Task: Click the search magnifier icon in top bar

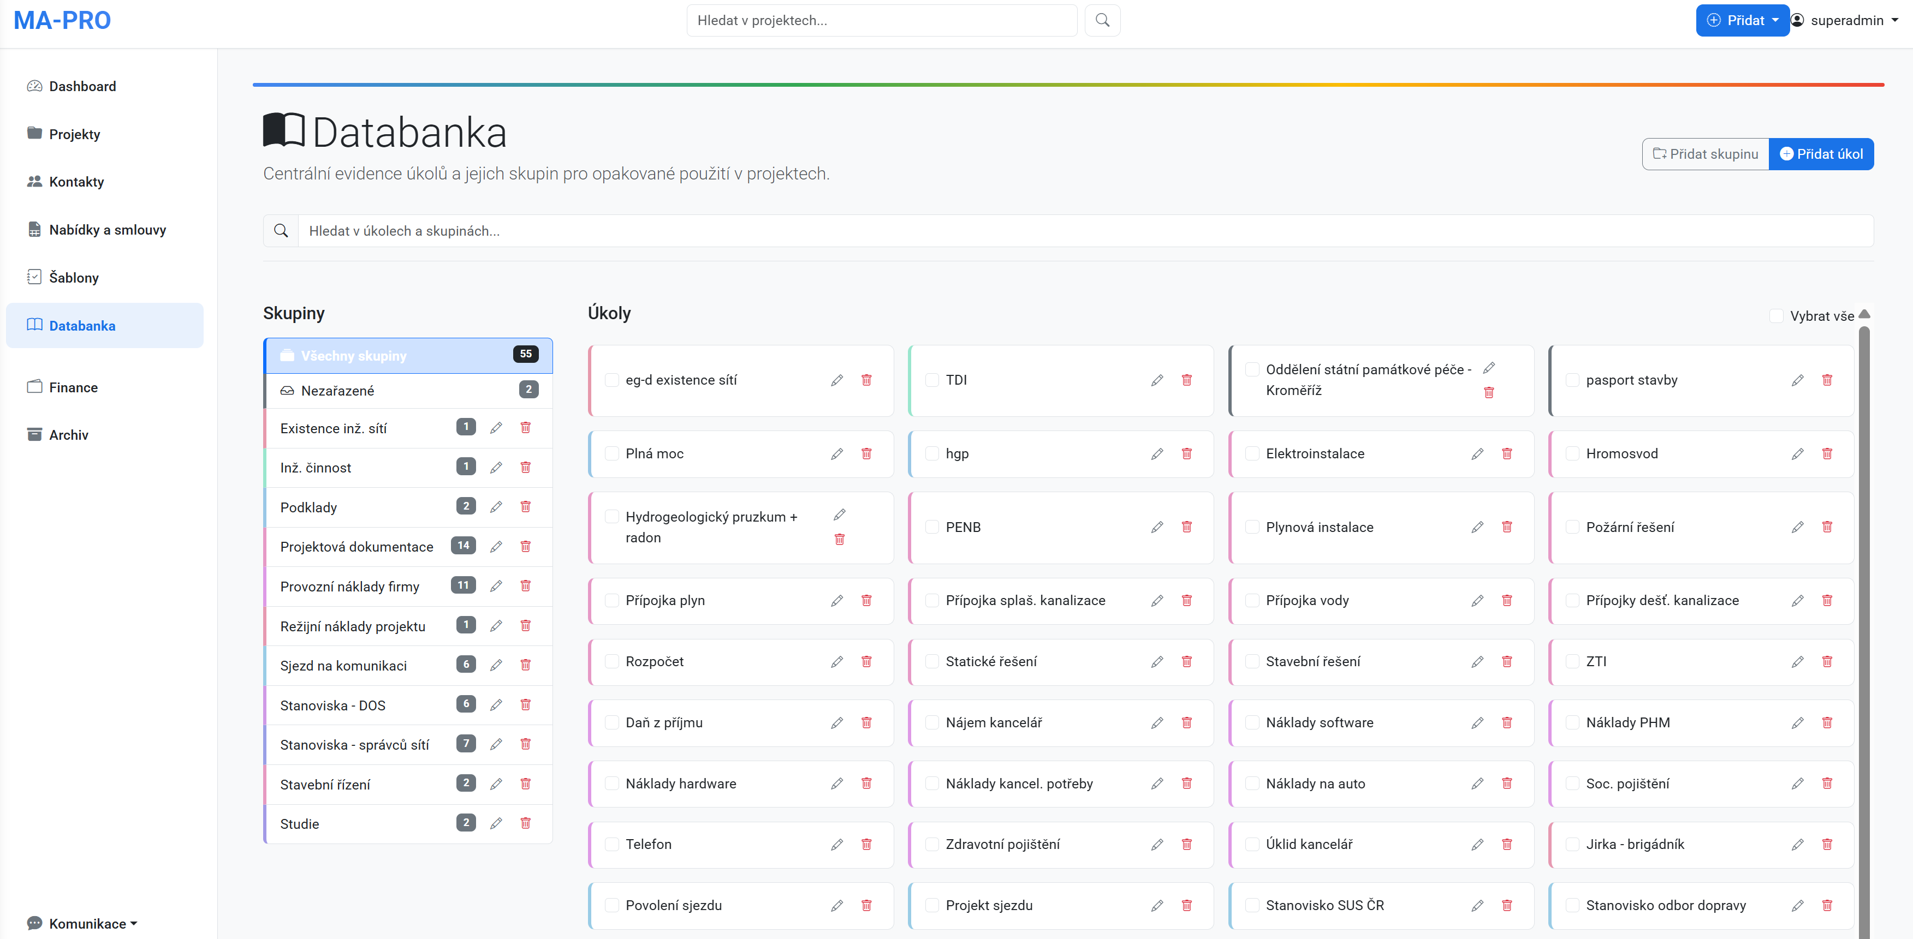Action: (1102, 20)
